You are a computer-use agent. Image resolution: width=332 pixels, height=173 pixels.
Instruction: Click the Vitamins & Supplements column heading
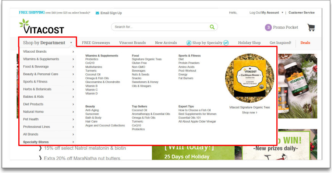[102, 55]
